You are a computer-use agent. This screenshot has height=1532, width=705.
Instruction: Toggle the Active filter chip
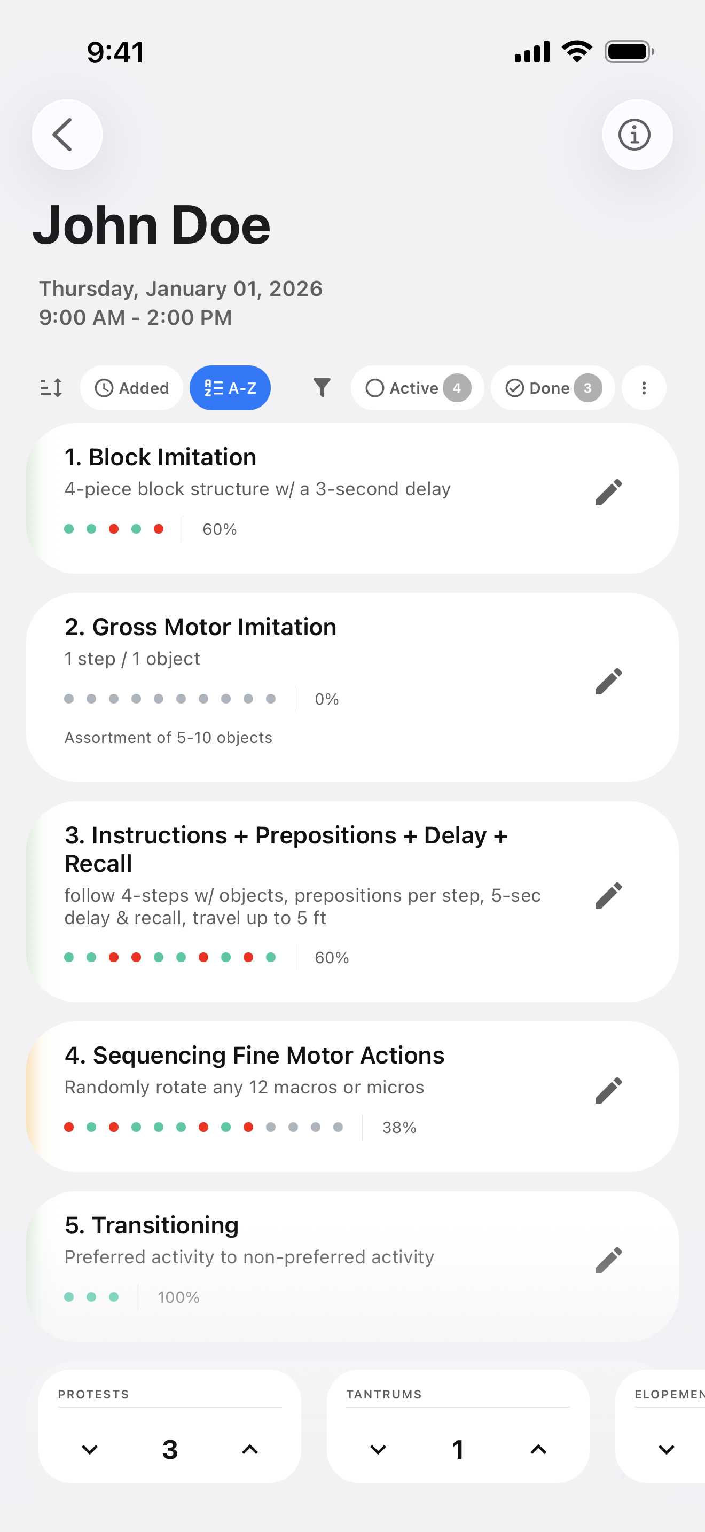pos(417,388)
